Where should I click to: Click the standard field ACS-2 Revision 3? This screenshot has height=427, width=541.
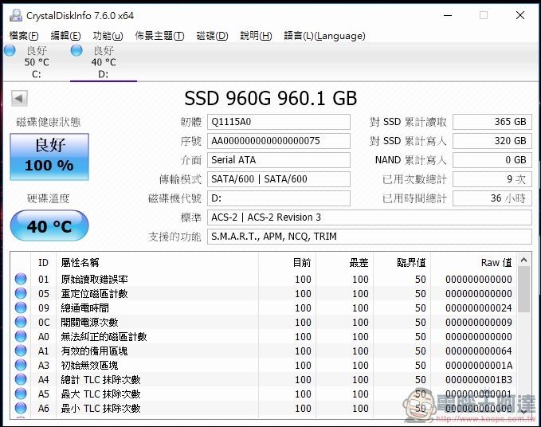point(370,217)
